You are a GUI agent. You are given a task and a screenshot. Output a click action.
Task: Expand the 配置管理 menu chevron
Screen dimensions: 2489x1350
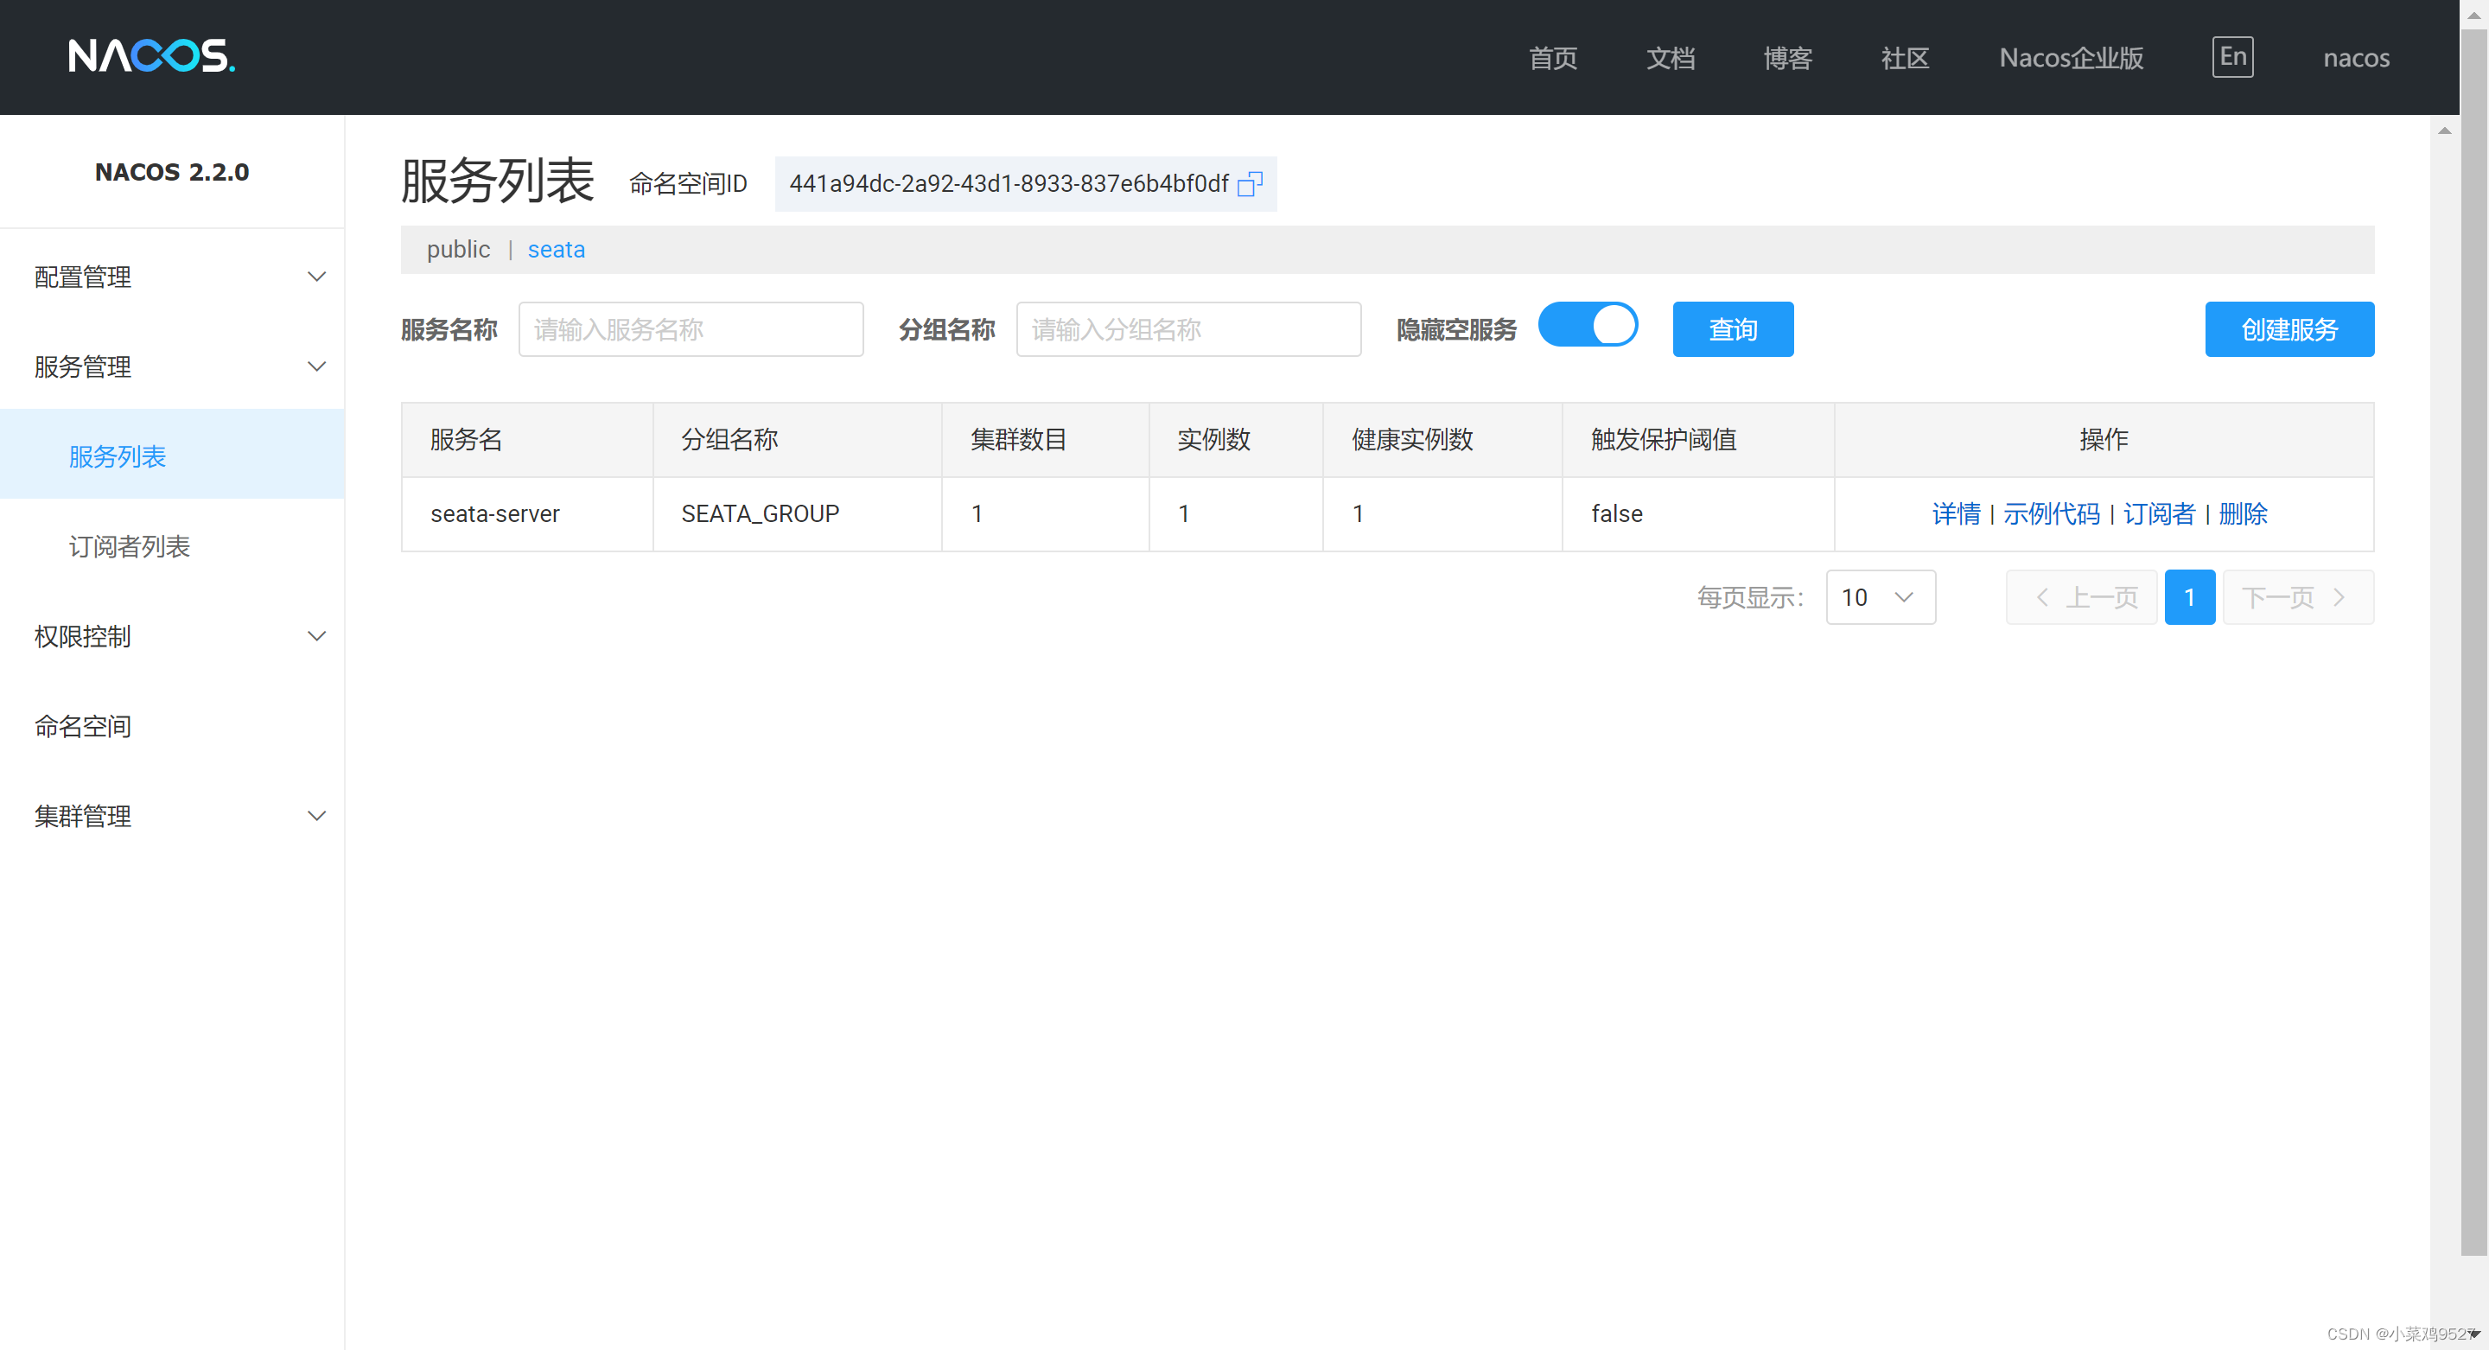tap(316, 277)
